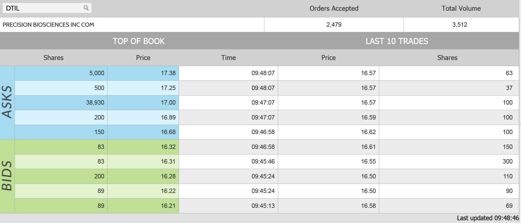Screen dimensions: 521x223
Task: Click the DTIL symbol search field
Action: point(41,8)
